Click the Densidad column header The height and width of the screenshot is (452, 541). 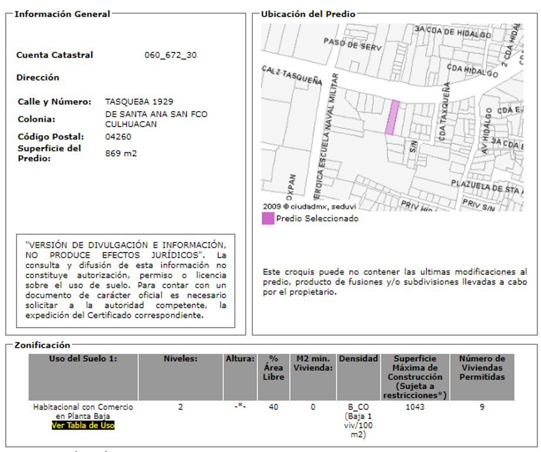(358, 377)
